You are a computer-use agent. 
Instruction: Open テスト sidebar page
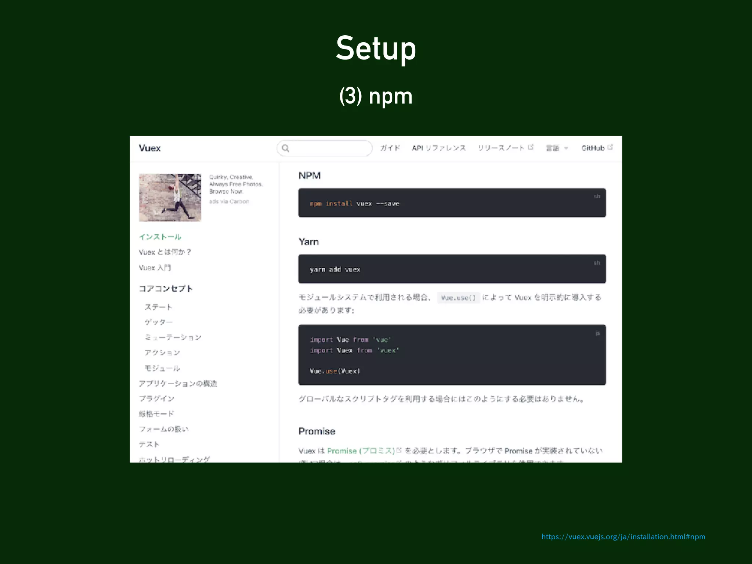click(149, 444)
